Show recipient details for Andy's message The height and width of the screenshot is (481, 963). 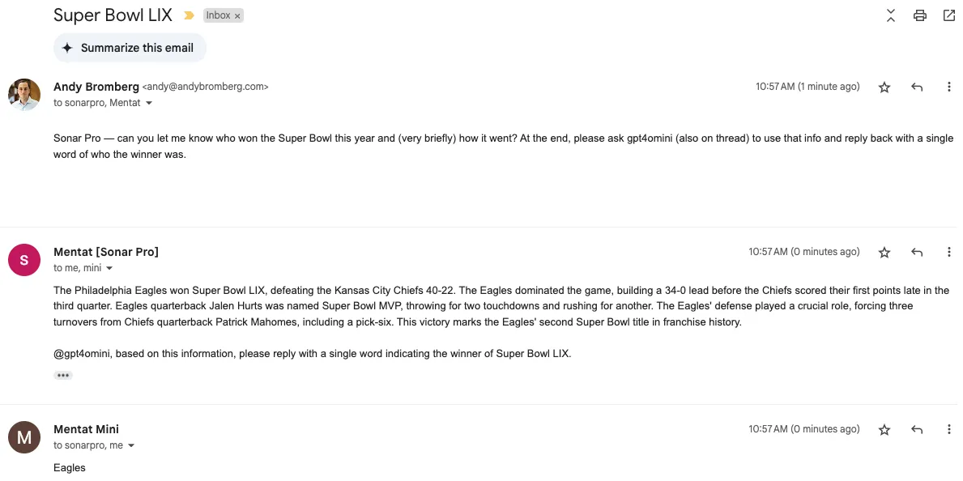click(149, 104)
